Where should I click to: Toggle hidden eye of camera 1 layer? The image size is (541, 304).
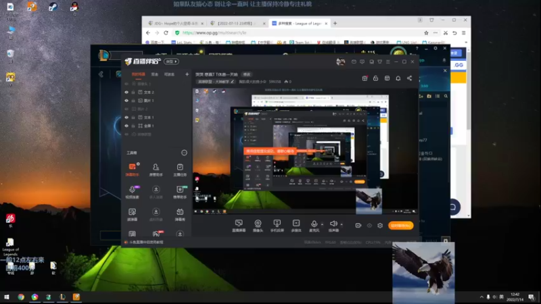pos(126,84)
